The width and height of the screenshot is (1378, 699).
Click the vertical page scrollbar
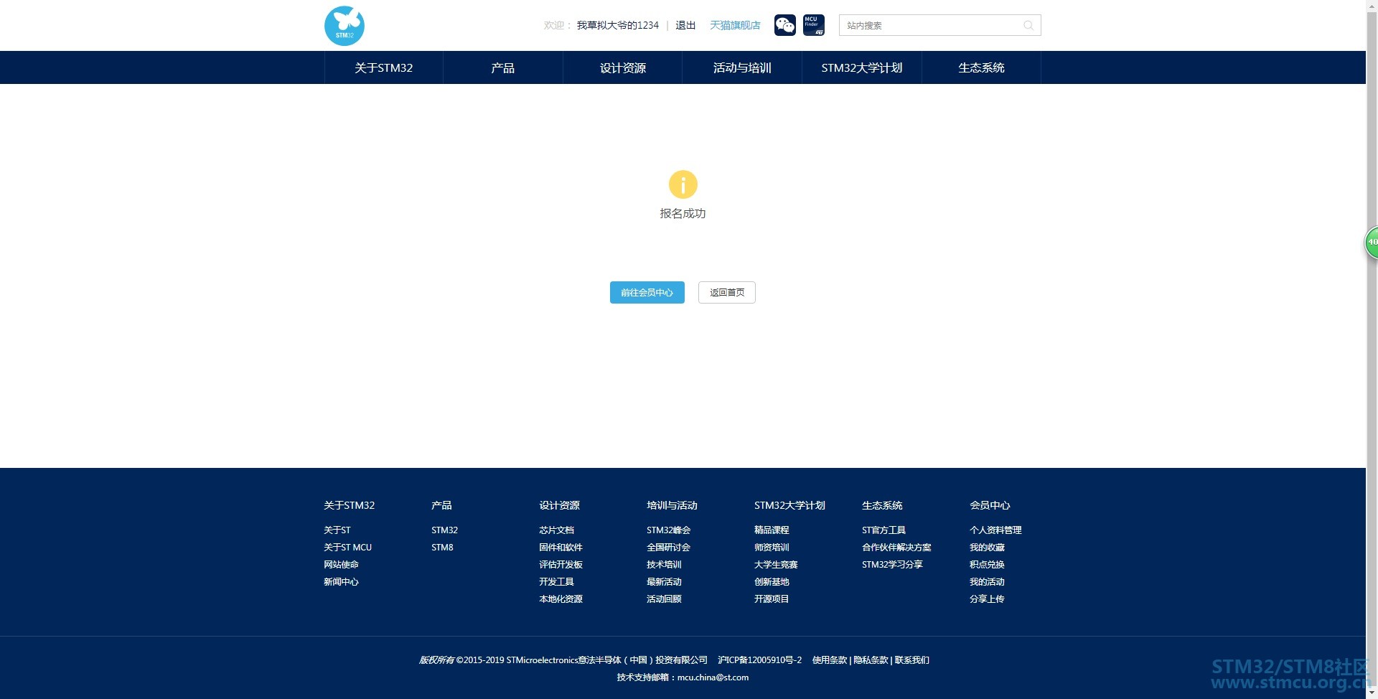coord(1372,349)
